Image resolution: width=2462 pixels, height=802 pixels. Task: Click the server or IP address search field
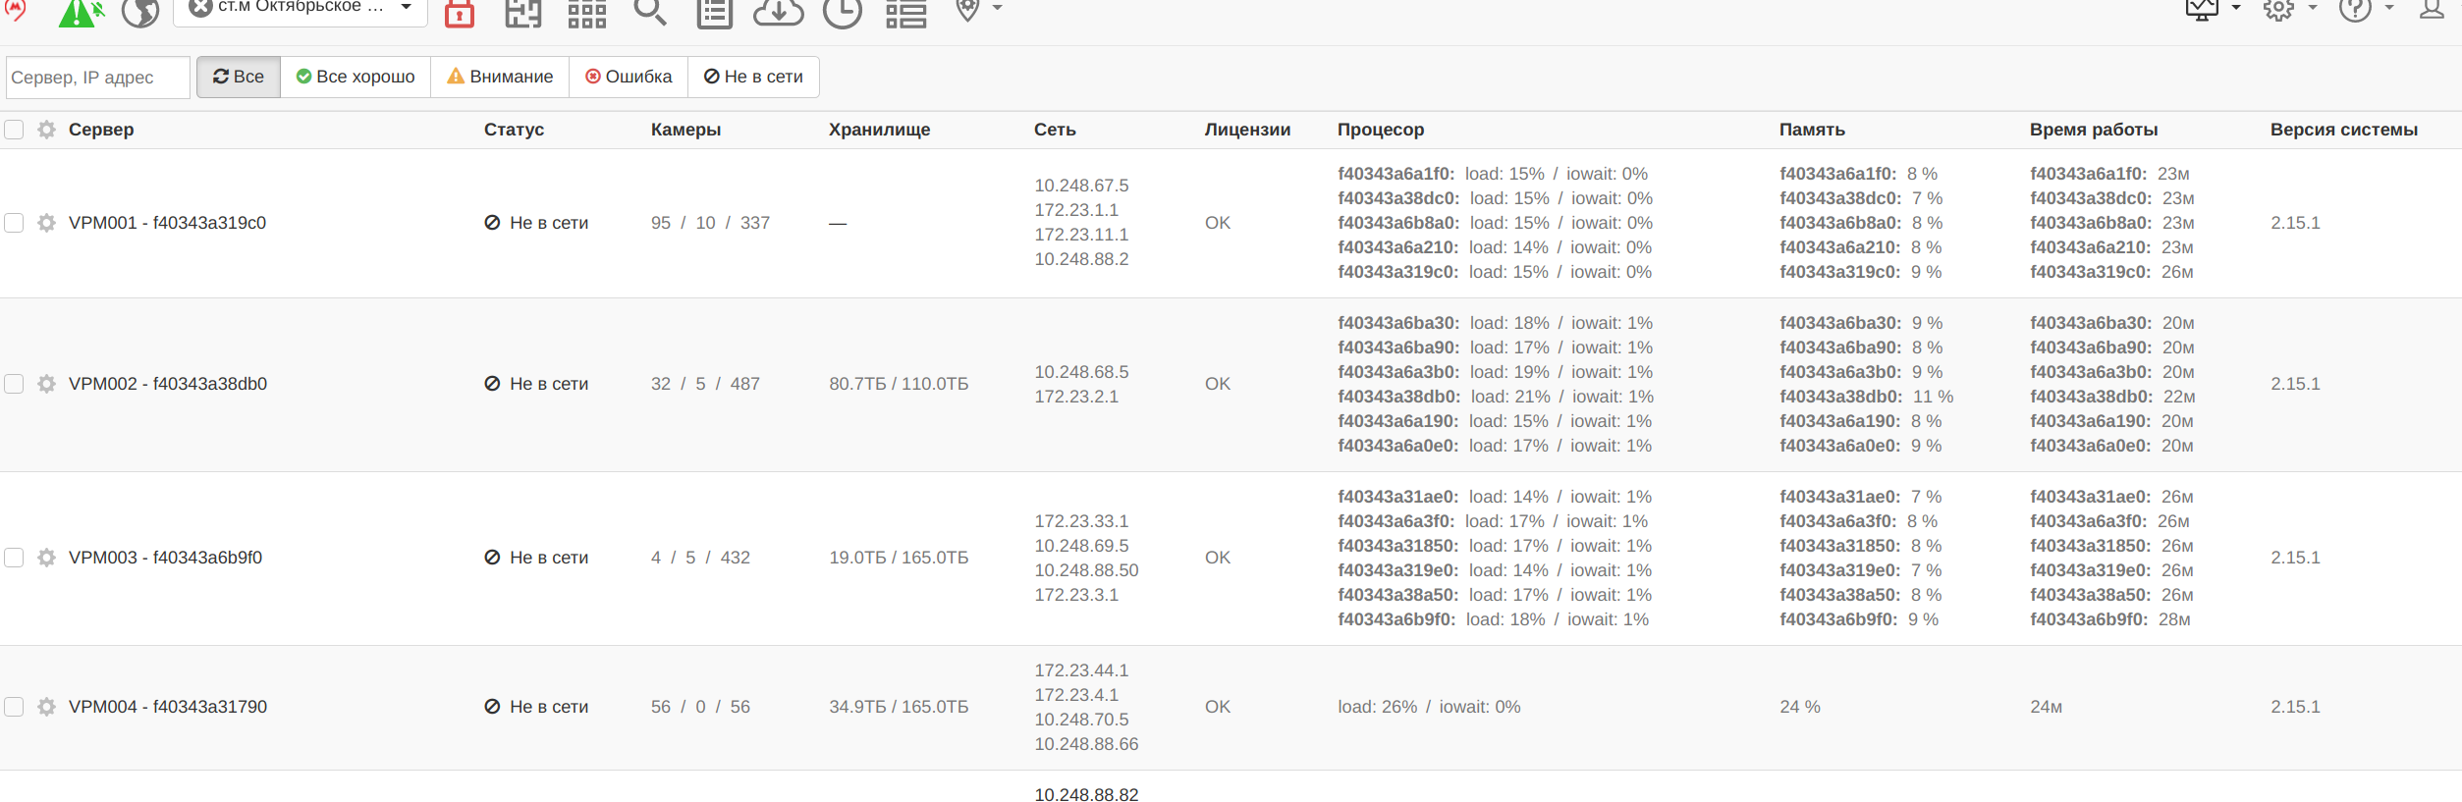[x=98, y=78]
